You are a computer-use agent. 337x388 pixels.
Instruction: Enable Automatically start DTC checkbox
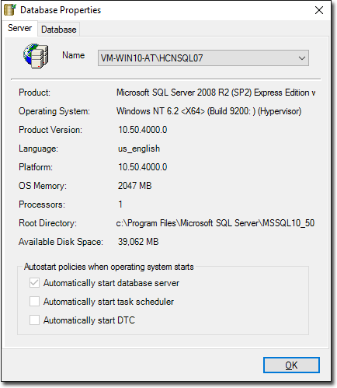tap(34, 320)
